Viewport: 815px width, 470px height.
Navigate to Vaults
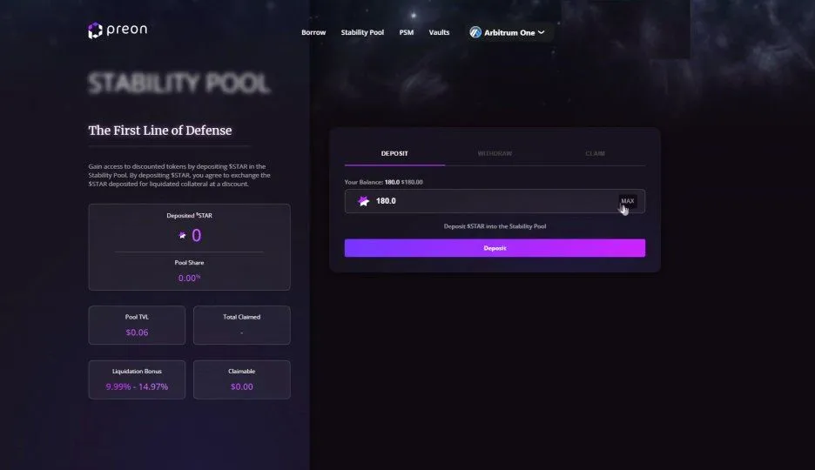pyautogui.click(x=439, y=32)
